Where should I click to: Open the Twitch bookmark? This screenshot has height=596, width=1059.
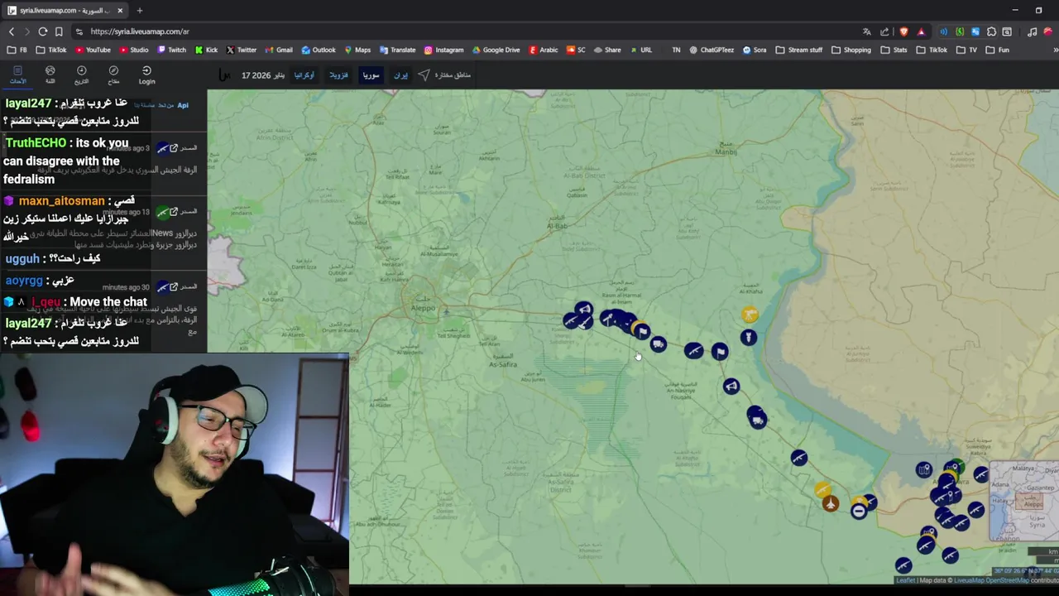click(171, 50)
